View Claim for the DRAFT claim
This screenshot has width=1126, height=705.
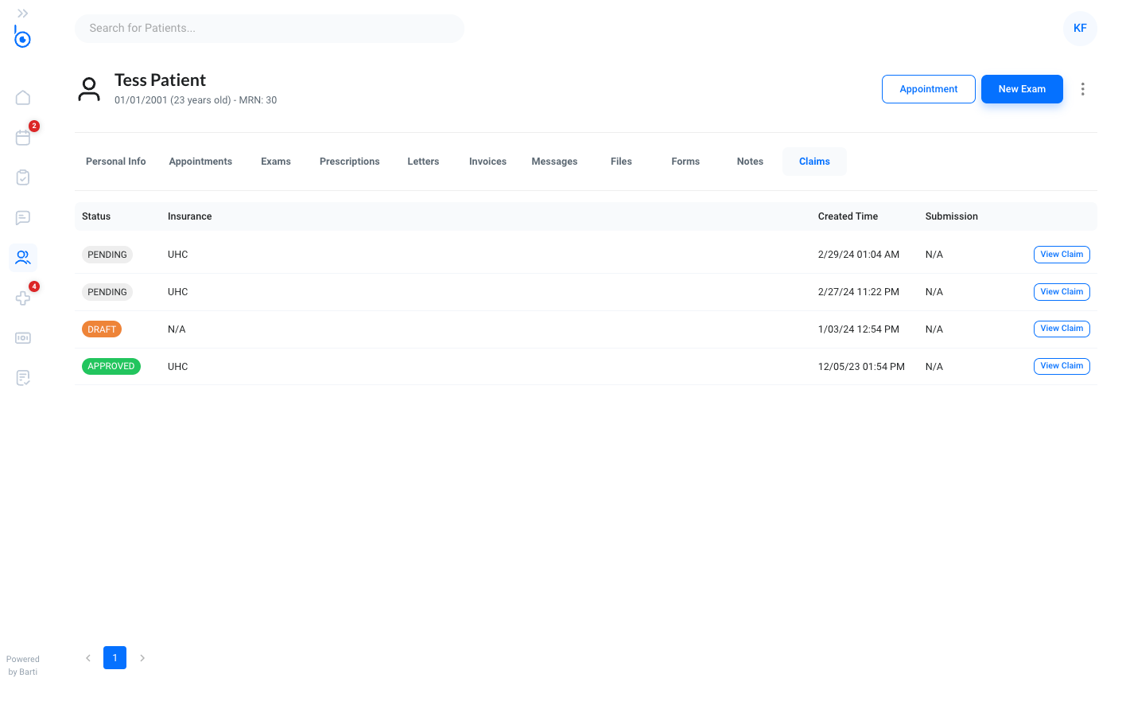click(1062, 329)
